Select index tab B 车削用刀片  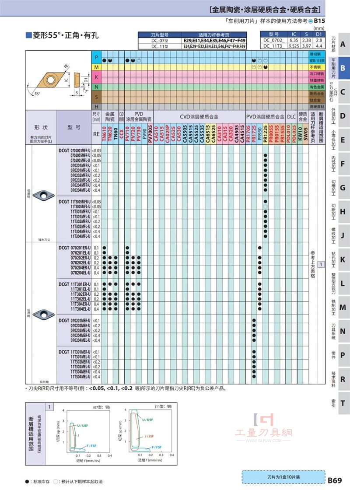(339, 68)
